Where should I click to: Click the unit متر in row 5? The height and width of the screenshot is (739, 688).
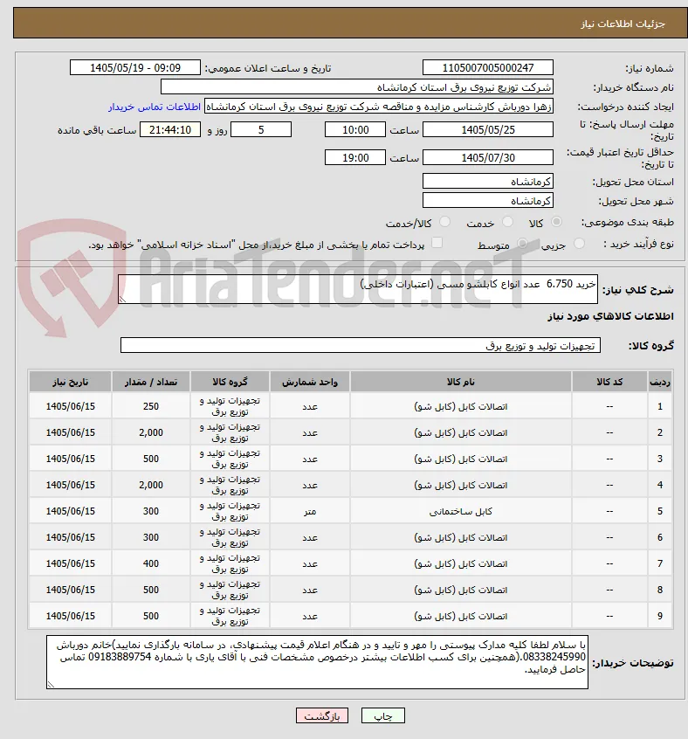point(310,511)
